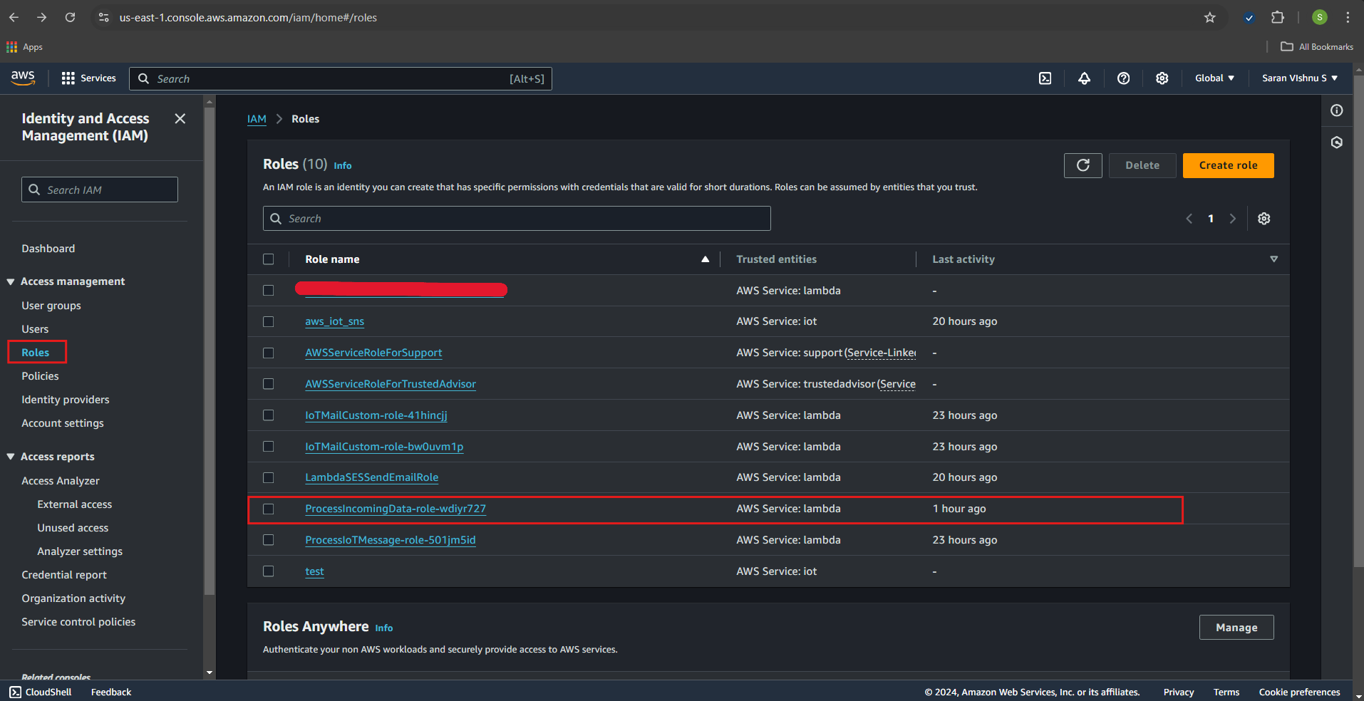Click the roles search filter field
The image size is (1364, 701).
tap(517, 219)
